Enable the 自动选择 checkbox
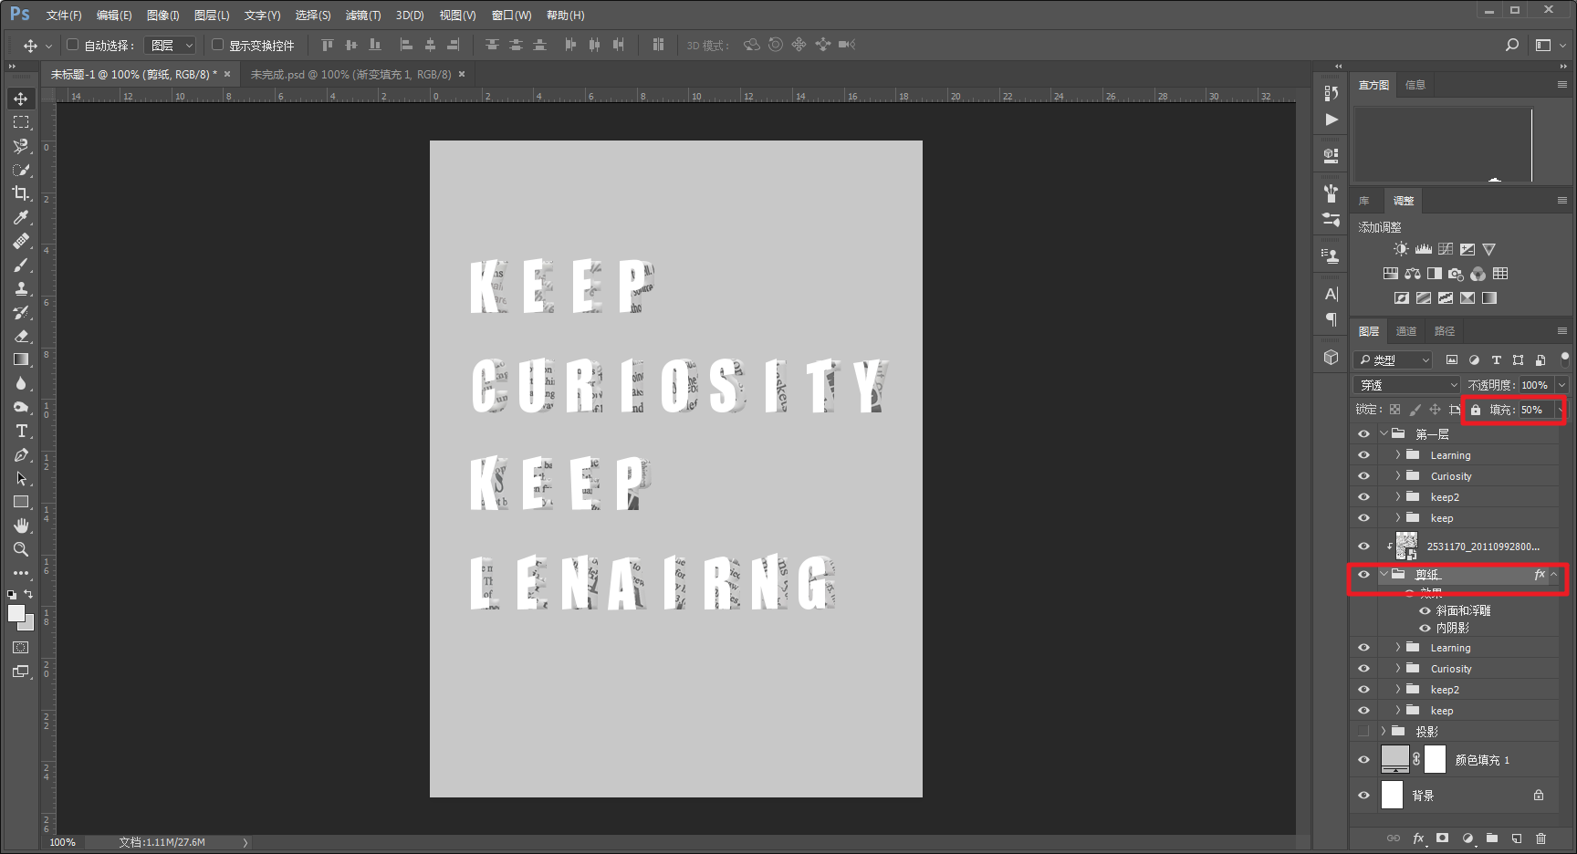The image size is (1577, 854). click(x=73, y=45)
